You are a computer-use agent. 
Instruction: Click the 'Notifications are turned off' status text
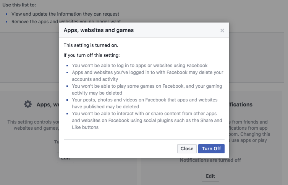click(210, 160)
